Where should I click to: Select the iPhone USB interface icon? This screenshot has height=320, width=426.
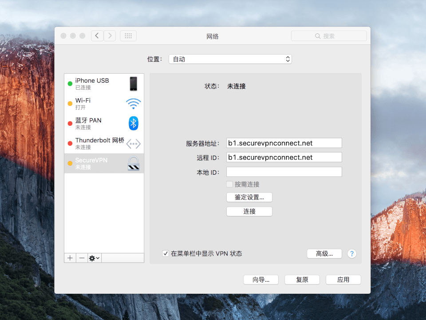pyautogui.click(x=134, y=84)
